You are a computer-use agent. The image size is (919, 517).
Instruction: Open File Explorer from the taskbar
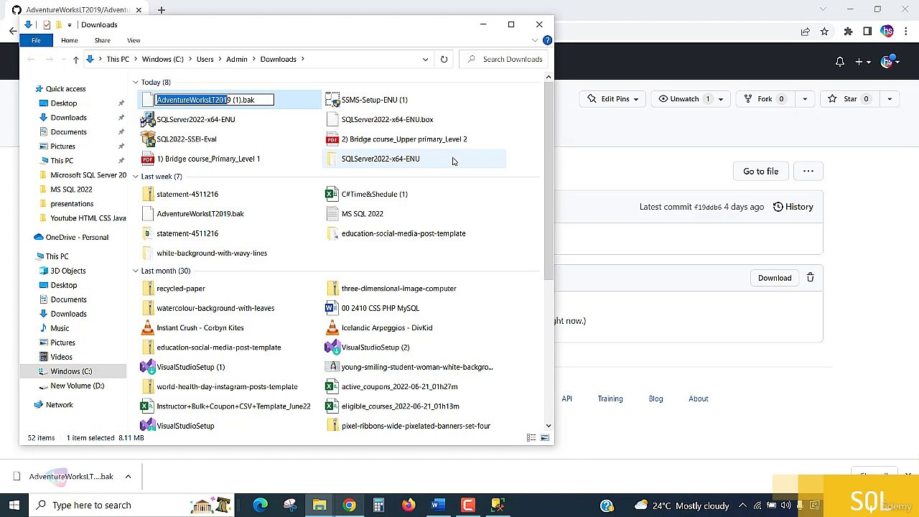(x=319, y=505)
